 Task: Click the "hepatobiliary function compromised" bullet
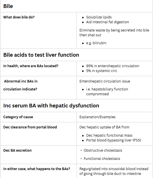tap(107, 92)
